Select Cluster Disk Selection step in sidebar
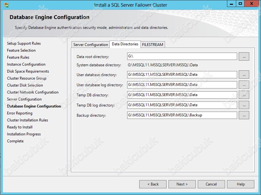Image resolution: width=261 pixels, height=195 pixels. tap(25, 85)
